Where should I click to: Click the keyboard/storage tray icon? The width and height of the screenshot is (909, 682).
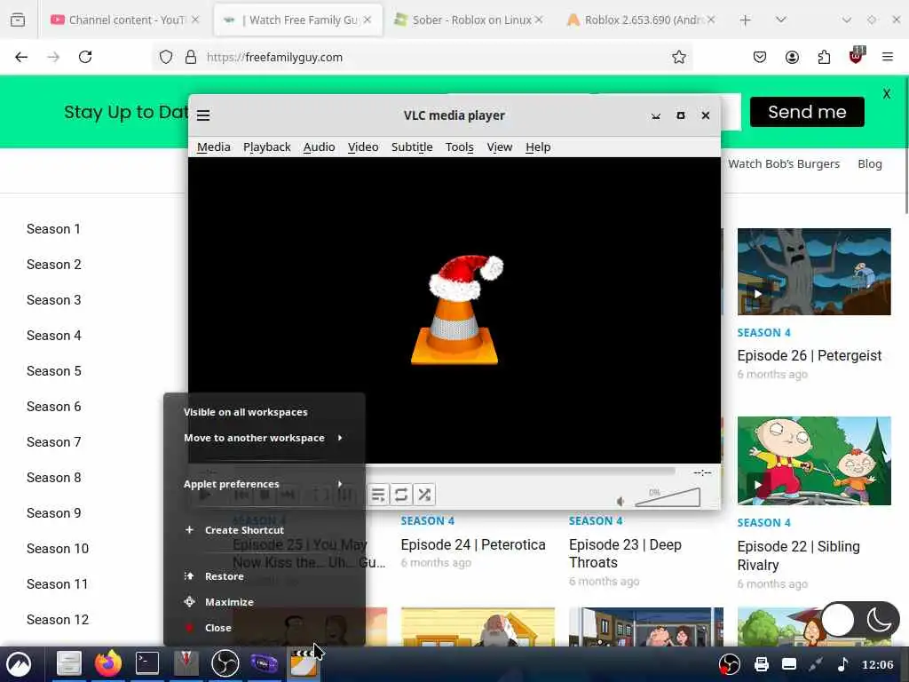tap(789, 664)
